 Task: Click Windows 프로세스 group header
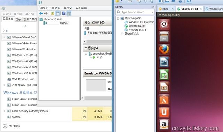pyautogui.click(x=20, y=93)
